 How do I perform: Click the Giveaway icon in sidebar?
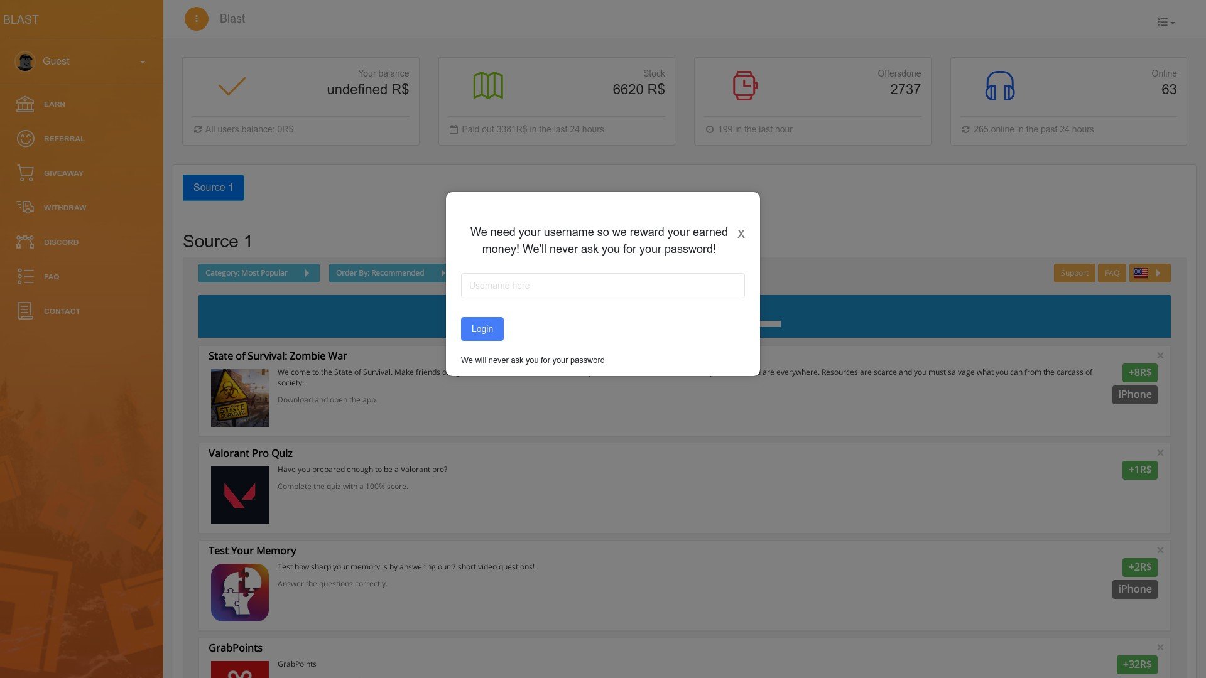(x=25, y=173)
